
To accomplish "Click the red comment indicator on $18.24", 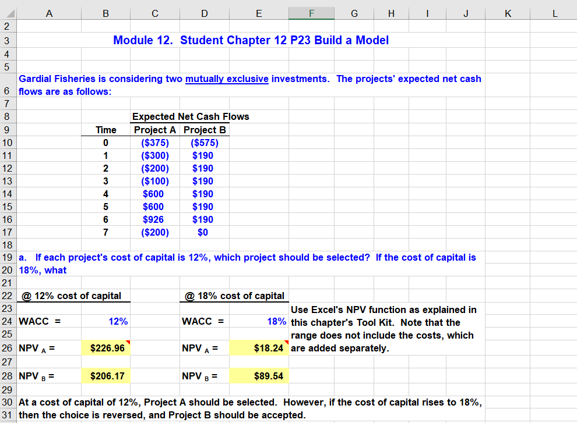I will [x=287, y=343].
